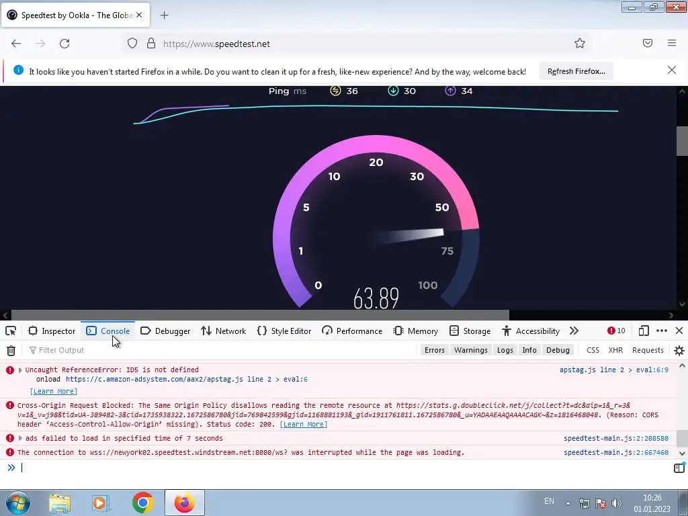Open Firefox application hamburger menu
The width and height of the screenshot is (688, 516).
(672, 43)
